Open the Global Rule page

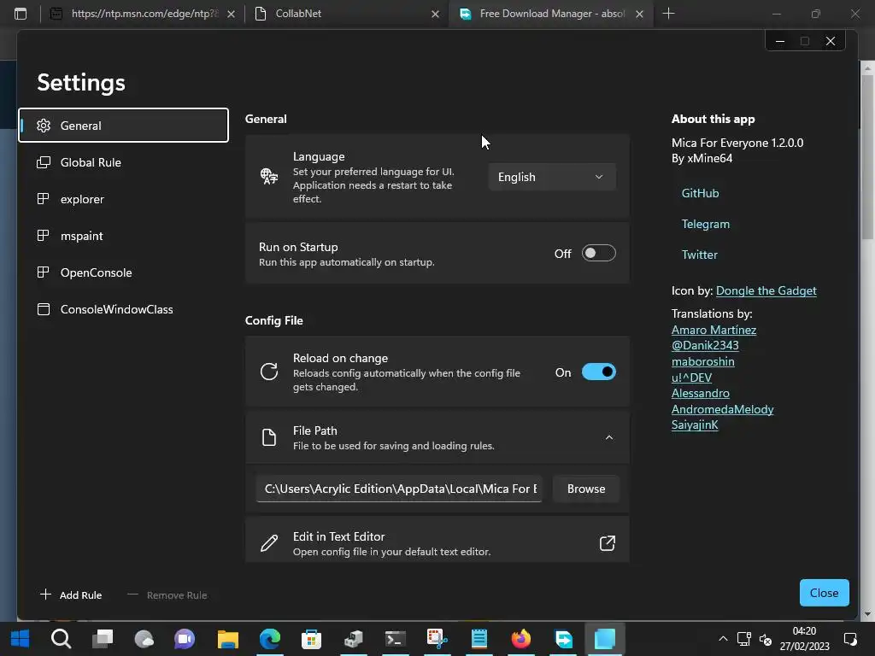123,162
